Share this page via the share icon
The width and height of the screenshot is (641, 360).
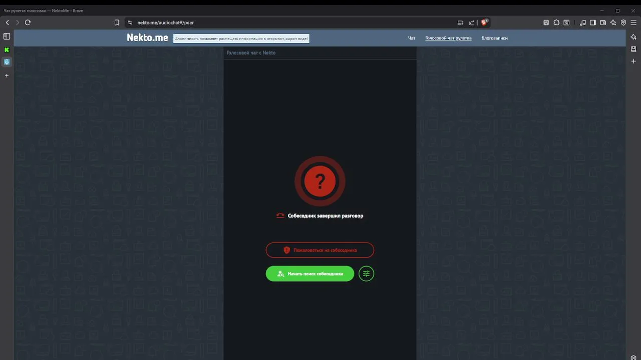pyautogui.click(x=472, y=22)
